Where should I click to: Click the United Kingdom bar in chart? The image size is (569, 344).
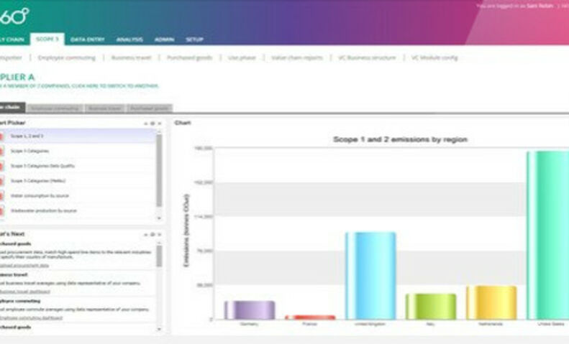click(370, 275)
